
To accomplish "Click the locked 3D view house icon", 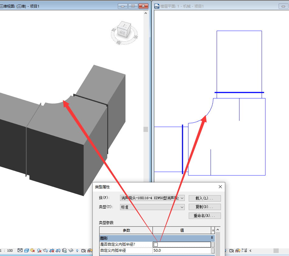I will (x=64, y=251).
